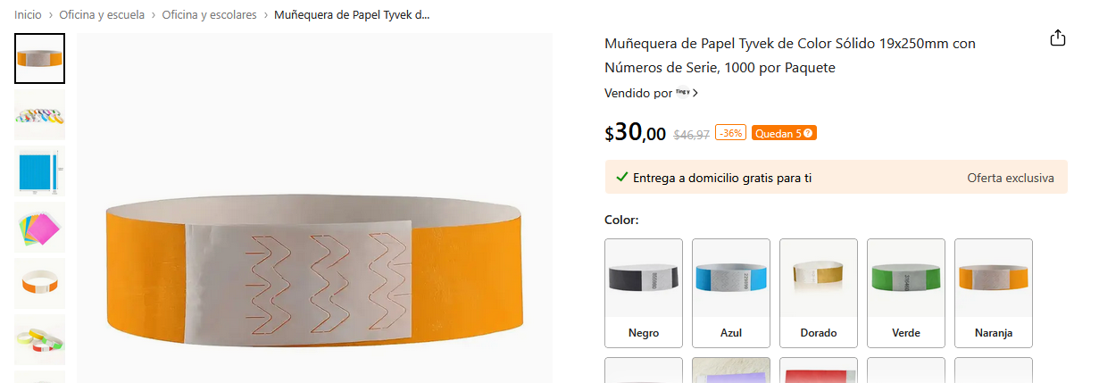View the blue wristband sheet dimensions thumbnail
The image size is (1099, 383).
[40, 171]
